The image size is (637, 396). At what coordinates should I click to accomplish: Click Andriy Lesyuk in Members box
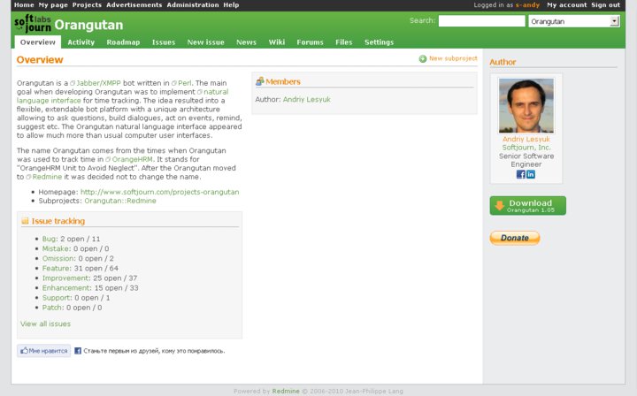[307, 99]
